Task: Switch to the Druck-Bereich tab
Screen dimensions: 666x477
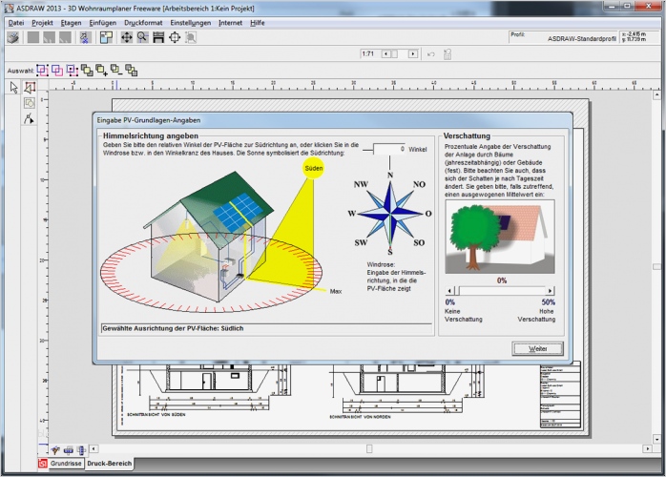Action: coord(109,464)
